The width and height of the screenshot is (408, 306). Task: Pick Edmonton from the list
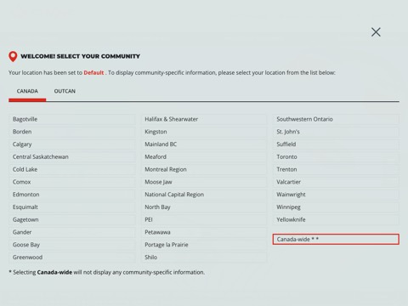[72, 195]
